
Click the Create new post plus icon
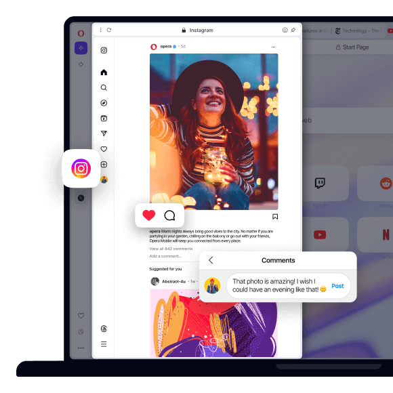[x=104, y=165]
